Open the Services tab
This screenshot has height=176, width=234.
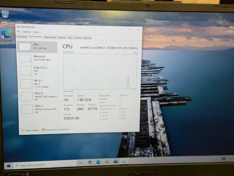point(87,38)
